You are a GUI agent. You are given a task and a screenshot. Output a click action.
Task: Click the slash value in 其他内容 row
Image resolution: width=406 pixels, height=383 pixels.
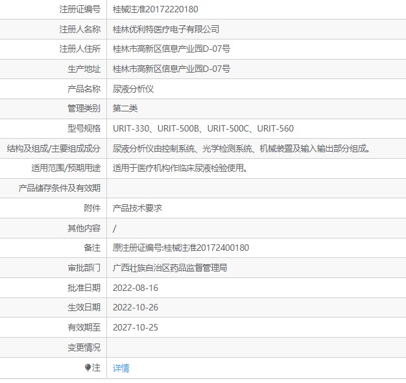114,229
